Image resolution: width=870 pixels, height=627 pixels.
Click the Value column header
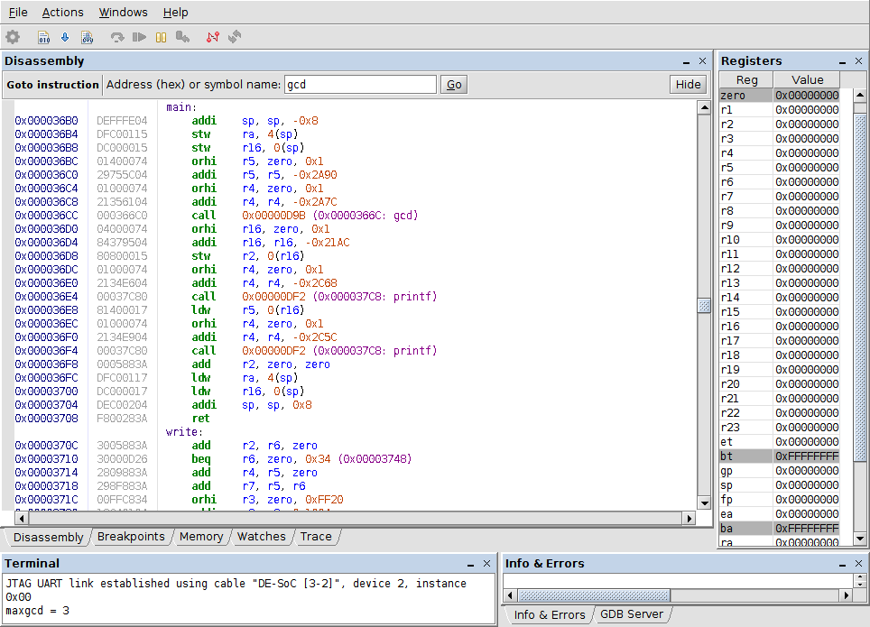tap(807, 80)
